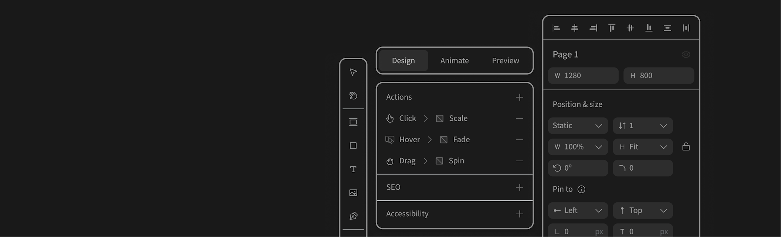Open the Left pin dropdown

click(x=578, y=210)
